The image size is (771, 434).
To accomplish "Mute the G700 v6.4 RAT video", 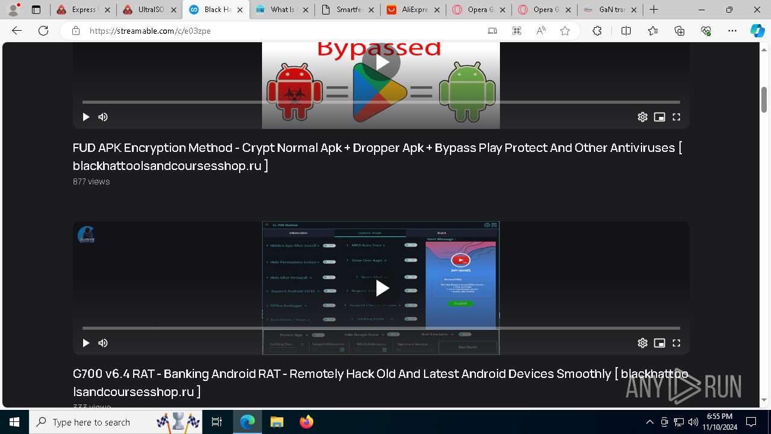I will pyautogui.click(x=103, y=343).
